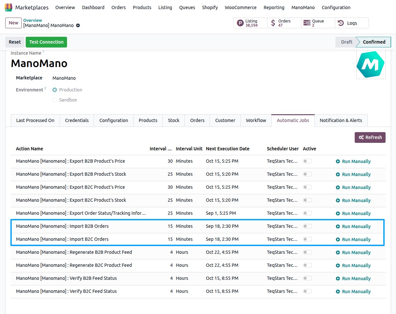Select the Sandbox environment radio button
Image resolution: width=396 pixels, height=314 pixels.
pos(55,100)
